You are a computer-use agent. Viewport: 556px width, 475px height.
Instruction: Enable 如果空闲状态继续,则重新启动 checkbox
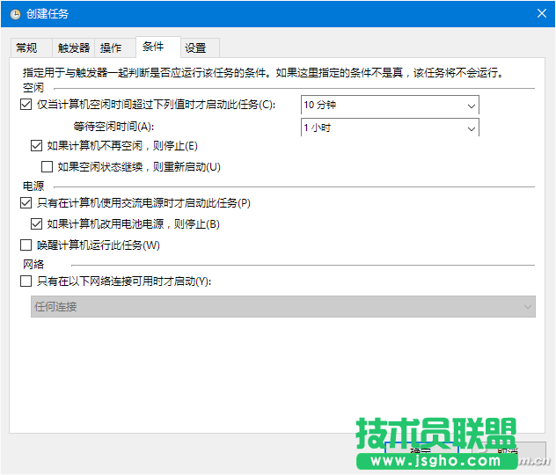pos(48,166)
